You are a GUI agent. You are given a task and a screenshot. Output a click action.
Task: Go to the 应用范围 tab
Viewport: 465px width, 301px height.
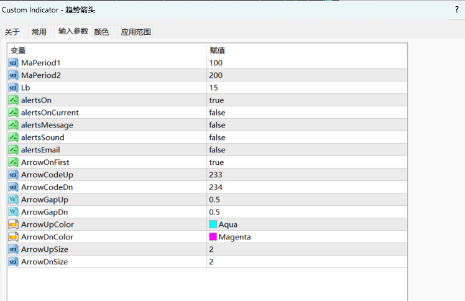(136, 32)
